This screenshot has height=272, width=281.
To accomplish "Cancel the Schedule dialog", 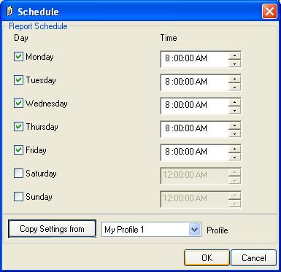I will 253,258.
